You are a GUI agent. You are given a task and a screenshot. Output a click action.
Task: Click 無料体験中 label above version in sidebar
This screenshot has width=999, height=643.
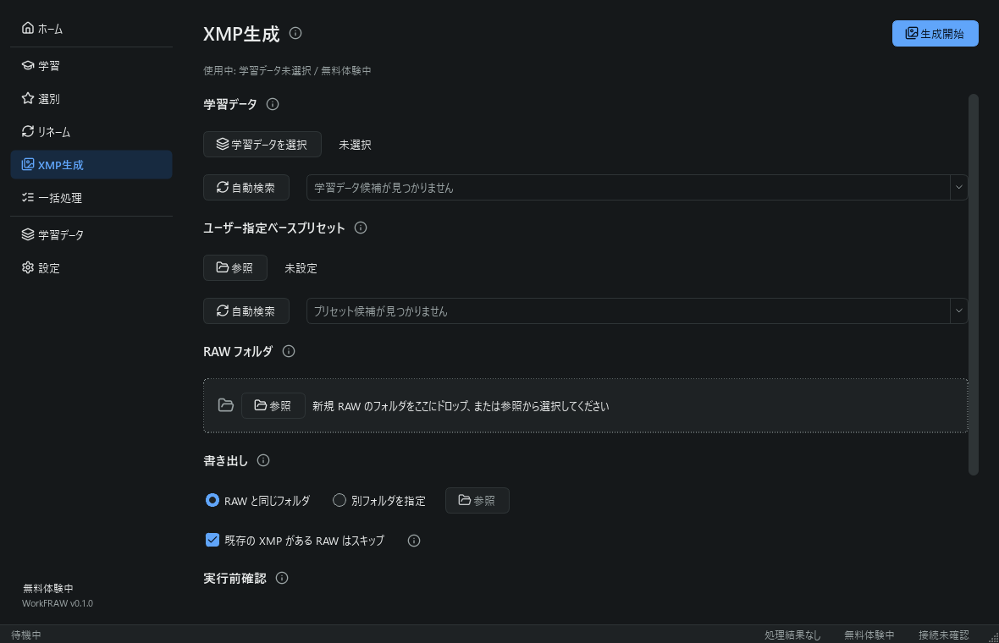(47, 588)
